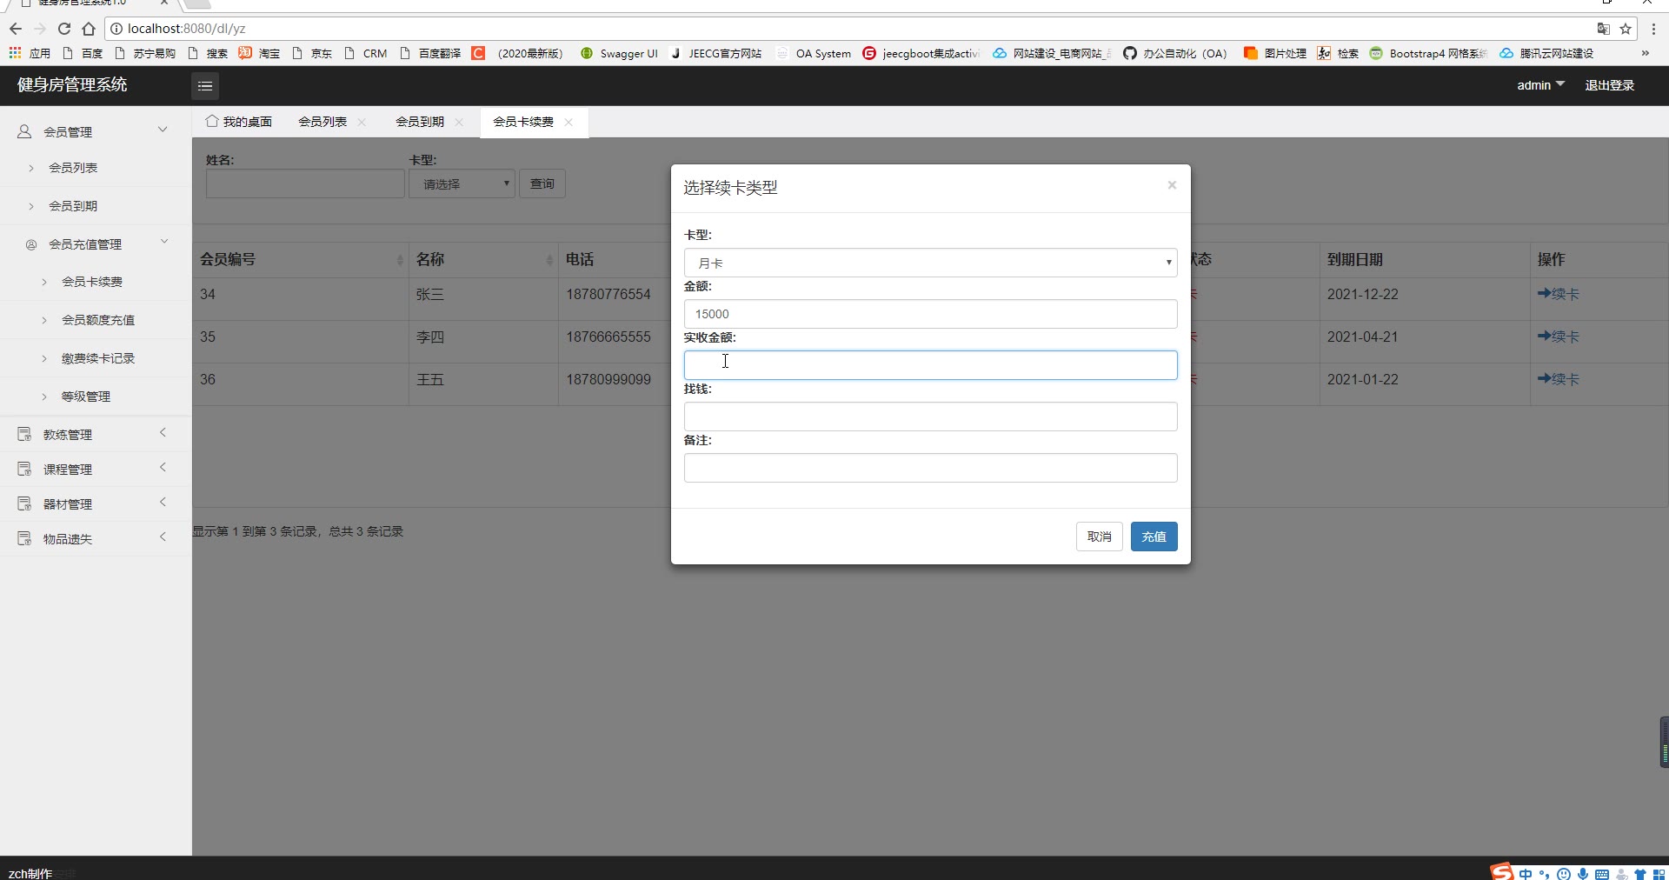
Task: Click the 充值 button
Action: (x=1154, y=537)
